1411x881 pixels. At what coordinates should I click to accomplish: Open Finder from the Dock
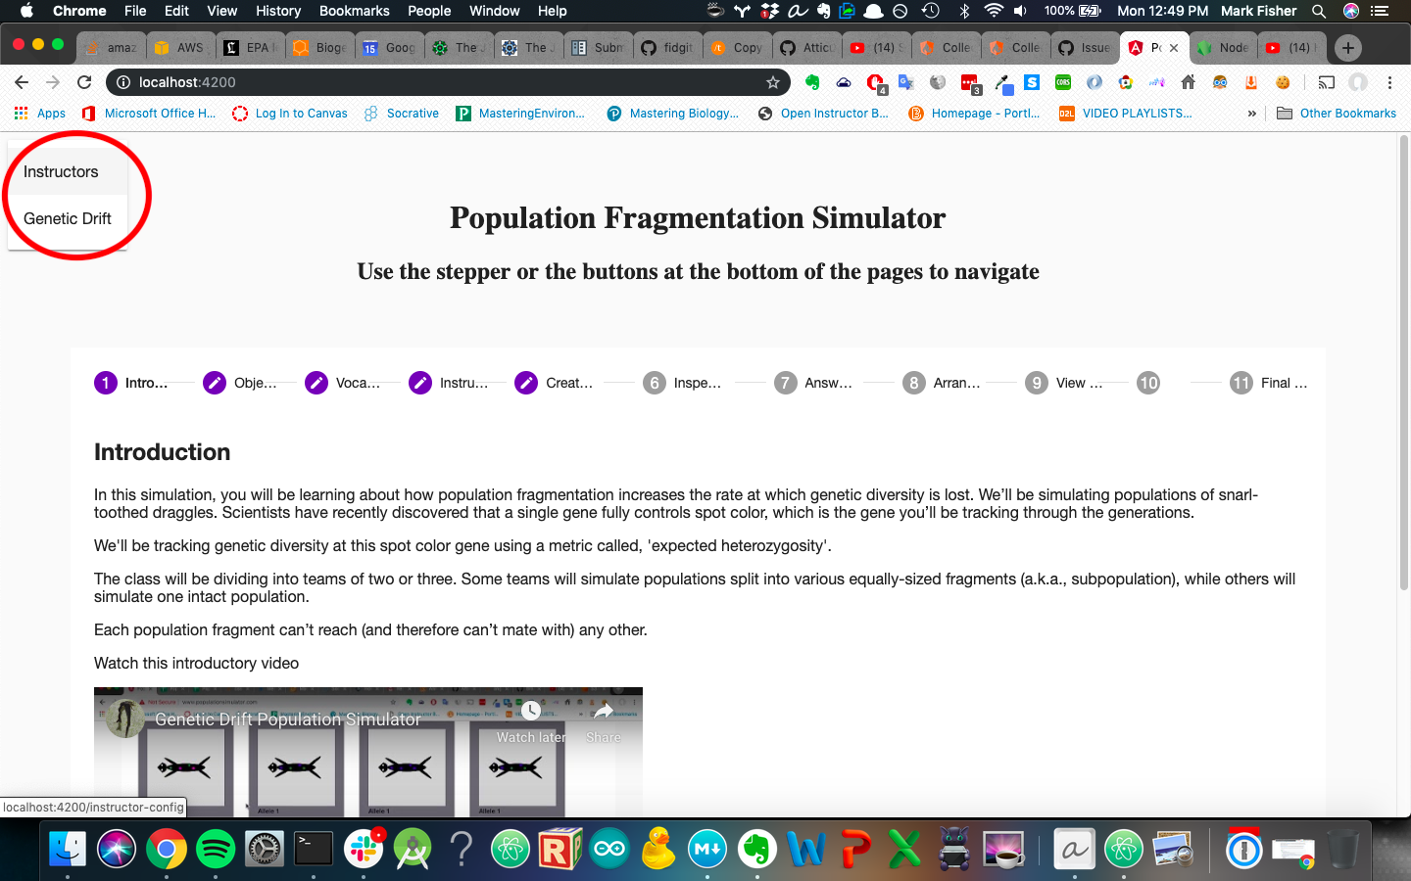coord(68,849)
